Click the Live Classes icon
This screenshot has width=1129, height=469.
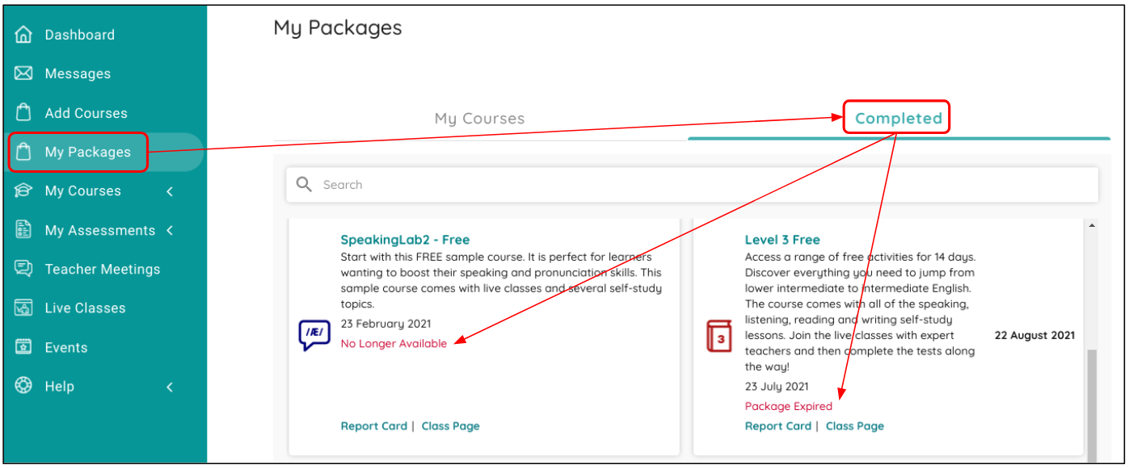click(x=24, y=308)
